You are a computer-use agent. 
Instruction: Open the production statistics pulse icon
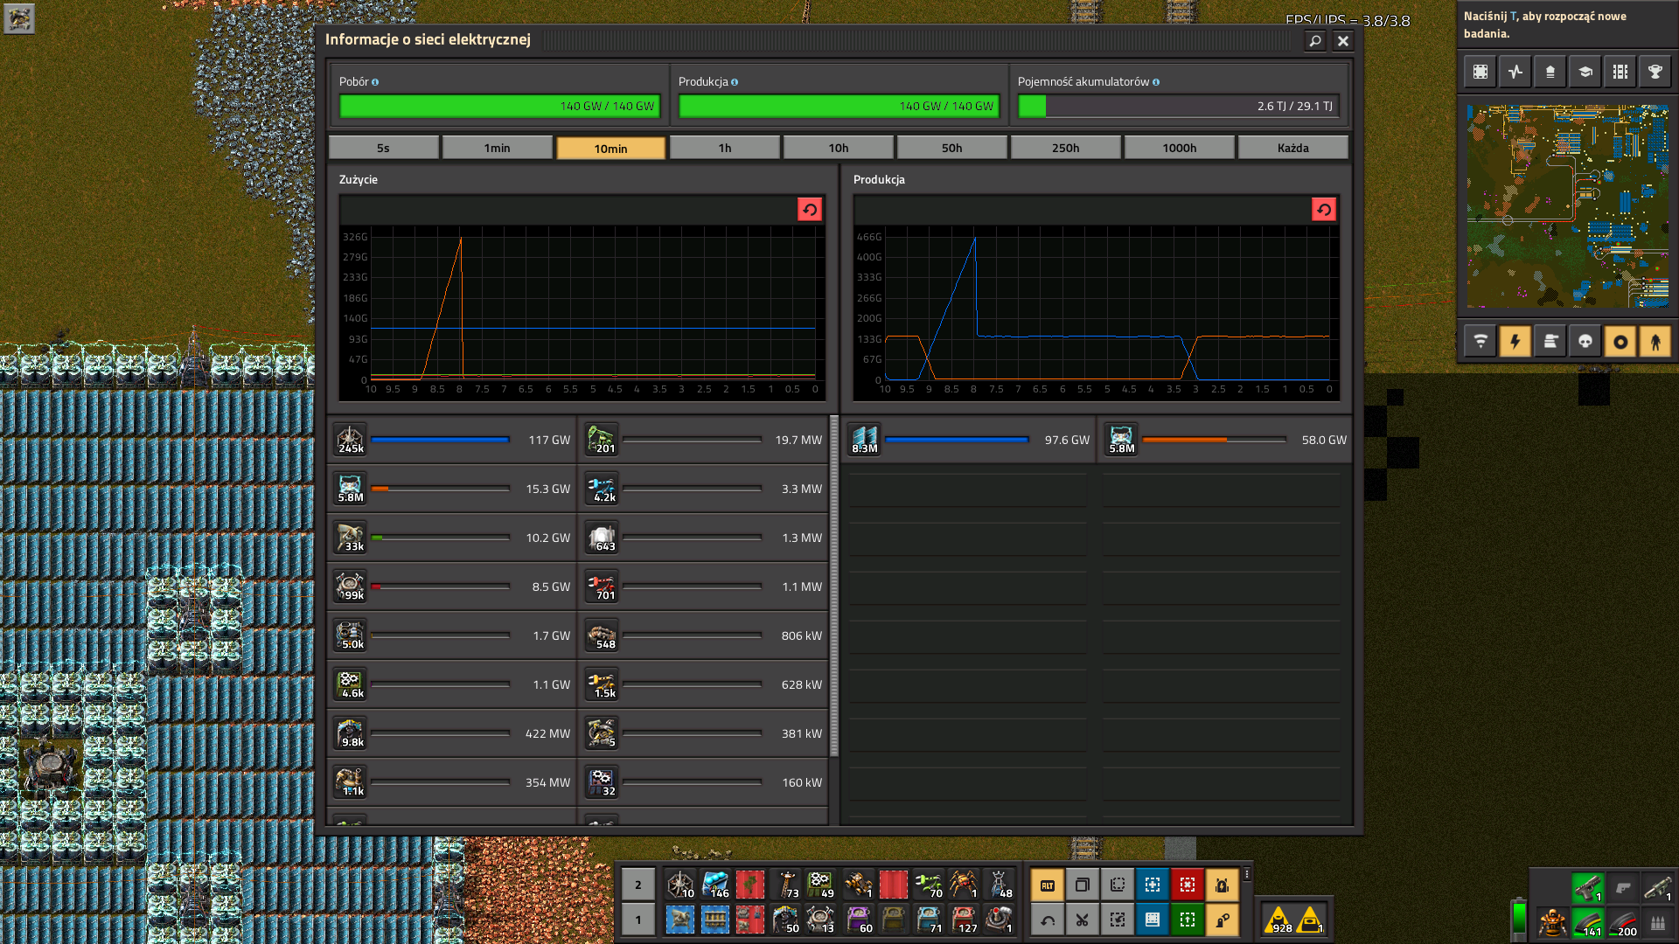(x=1515, y=73)
